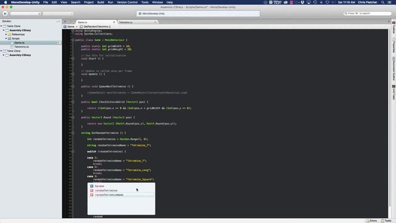Click the MonoDevelop-Unity status field
The width and height of the screenshot is (396, 223).
click(x=198, y=14)
